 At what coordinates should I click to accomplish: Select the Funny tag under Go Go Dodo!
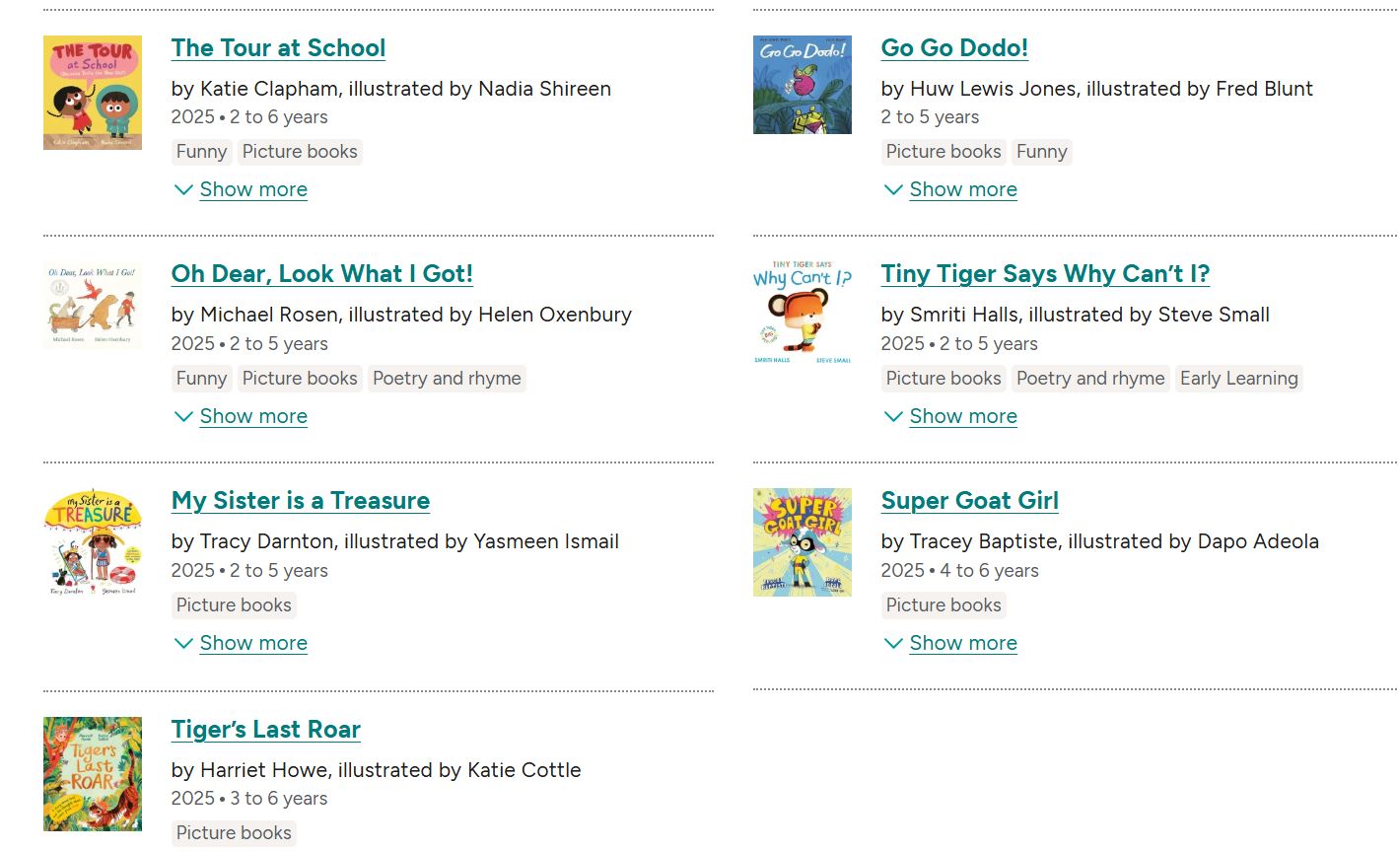click(1041, 152)
